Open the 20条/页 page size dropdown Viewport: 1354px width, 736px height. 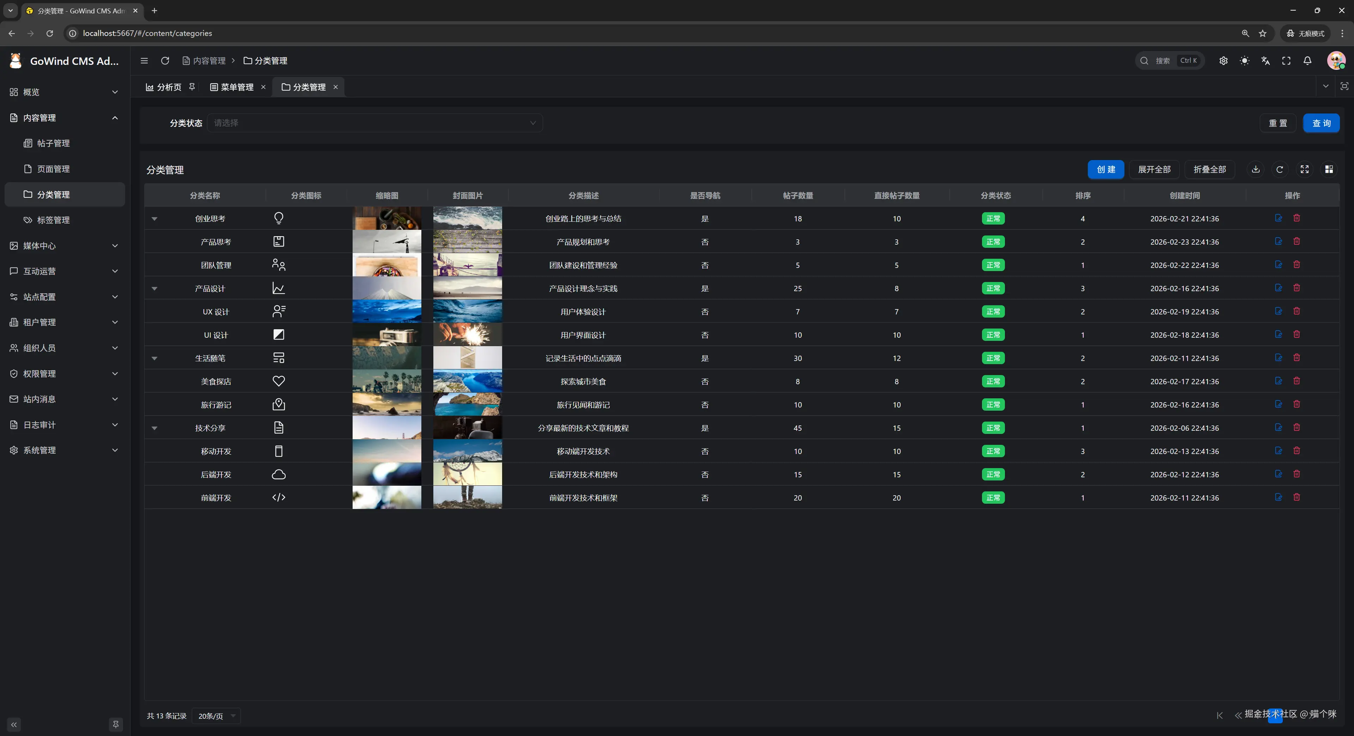point(216,716)
